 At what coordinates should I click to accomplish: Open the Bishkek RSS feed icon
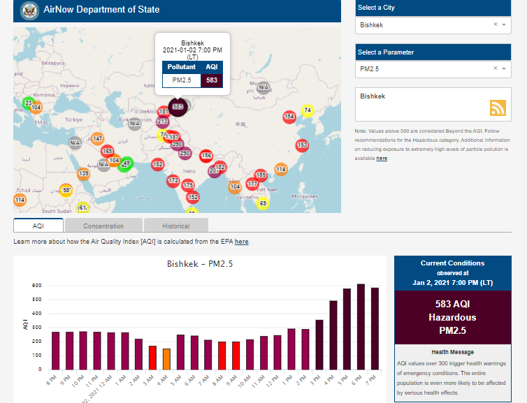pyautogui.click(x=498, y=108)
